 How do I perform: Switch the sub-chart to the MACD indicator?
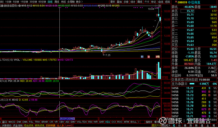12,122
